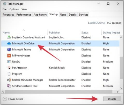Click the Microsoft OneDrive cloud icon
The width and height of the screenshot is (124, 105).
(9, 43)
